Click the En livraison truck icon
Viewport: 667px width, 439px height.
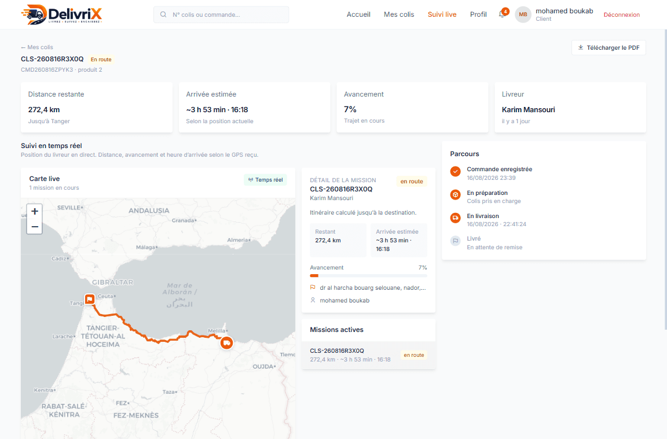455,218
